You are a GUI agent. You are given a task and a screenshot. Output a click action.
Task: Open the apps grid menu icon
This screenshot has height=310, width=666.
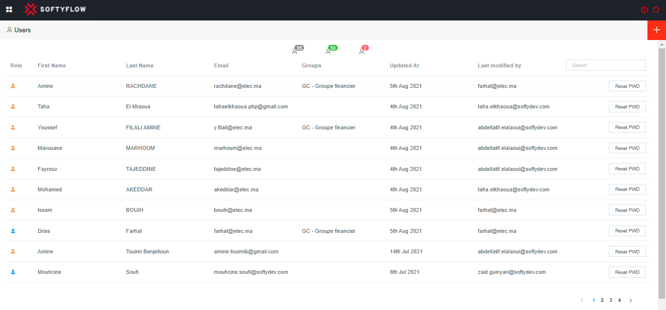coord(9,10)
